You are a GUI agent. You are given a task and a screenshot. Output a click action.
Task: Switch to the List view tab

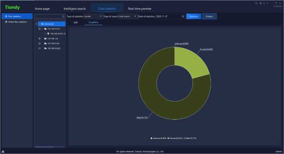pyautogui.click(x=76, y=23)
